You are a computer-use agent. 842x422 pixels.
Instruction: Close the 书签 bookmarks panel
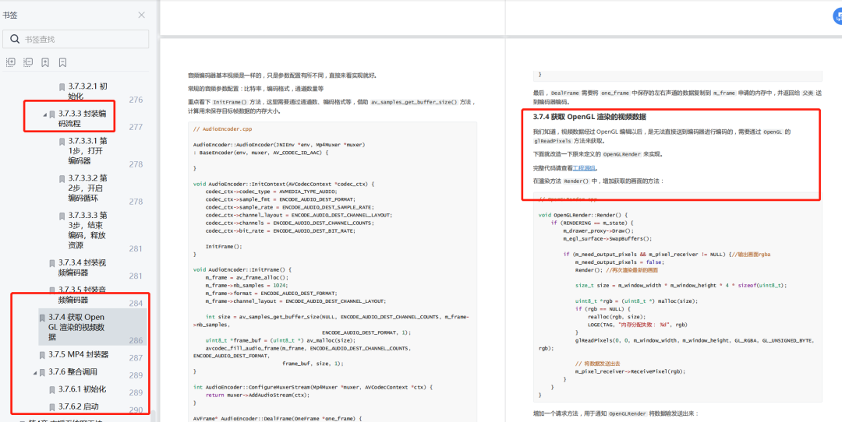pos(141,15)
